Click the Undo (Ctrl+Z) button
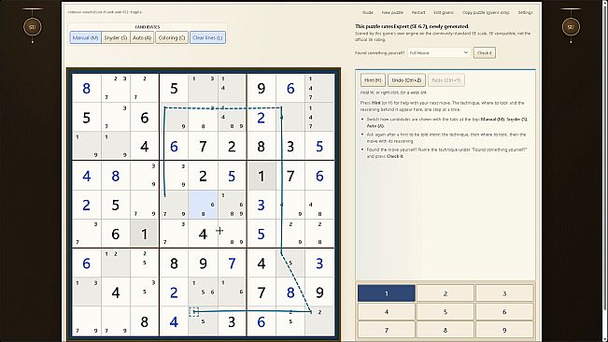608x342 pixels. click(x=406, y=80)
